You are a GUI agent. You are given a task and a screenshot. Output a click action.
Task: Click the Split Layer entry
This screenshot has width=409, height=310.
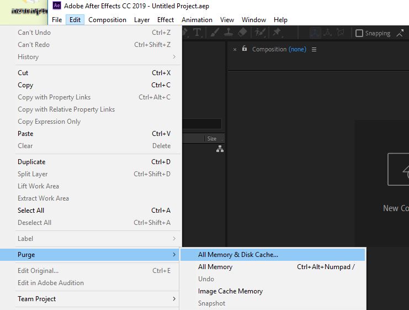91,174
